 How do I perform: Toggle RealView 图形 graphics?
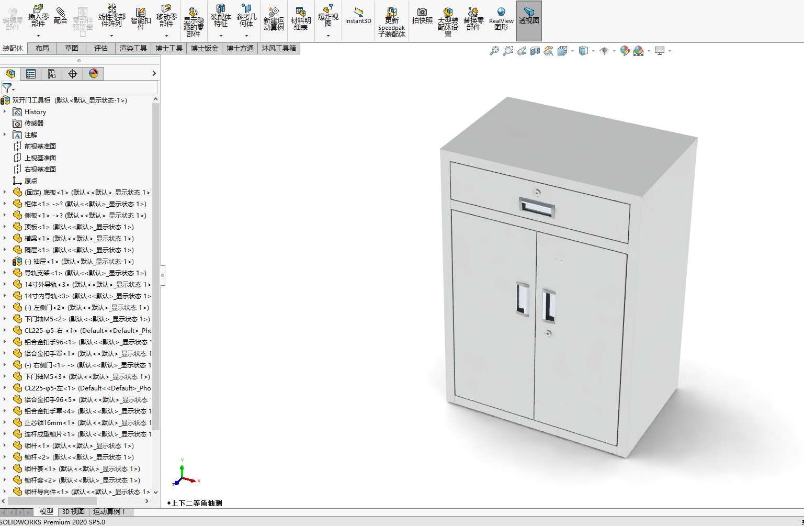point(501,19)
